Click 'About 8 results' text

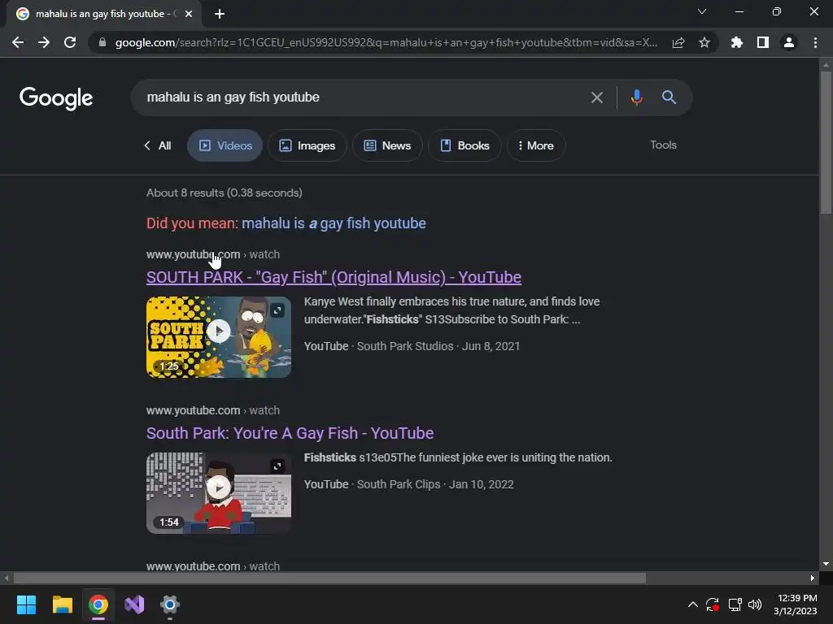point(225,193)
